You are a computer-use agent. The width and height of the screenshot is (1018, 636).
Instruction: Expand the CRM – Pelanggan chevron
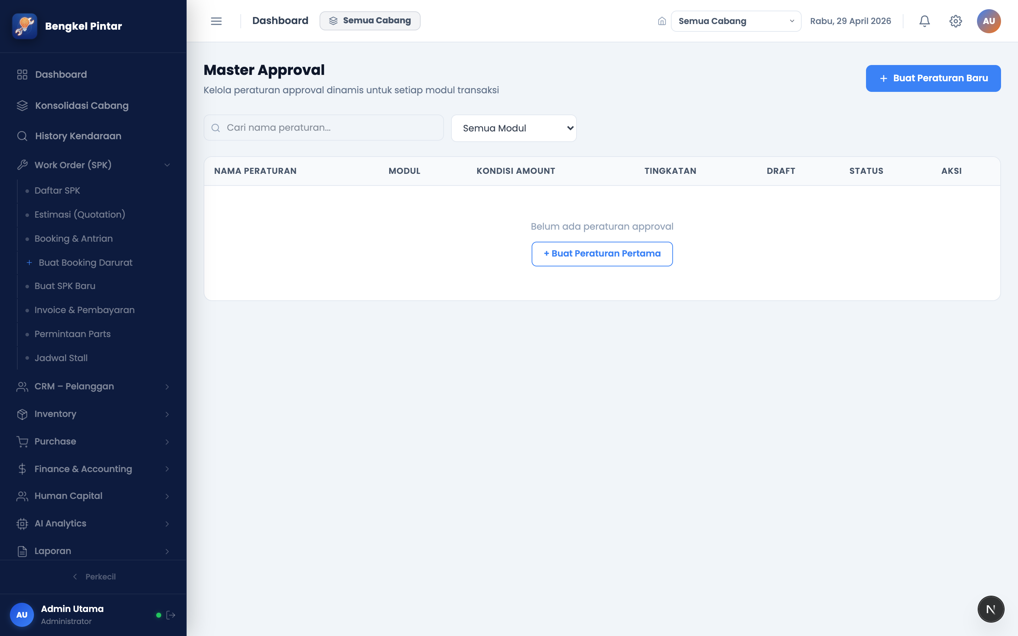tap(167, 387)
